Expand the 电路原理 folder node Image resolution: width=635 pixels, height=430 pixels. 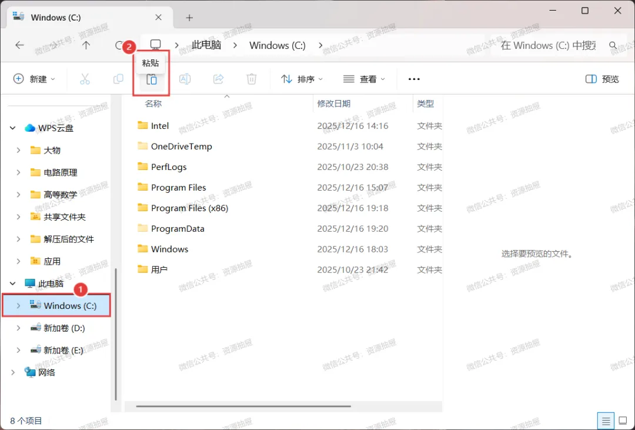tap(18, 172)
